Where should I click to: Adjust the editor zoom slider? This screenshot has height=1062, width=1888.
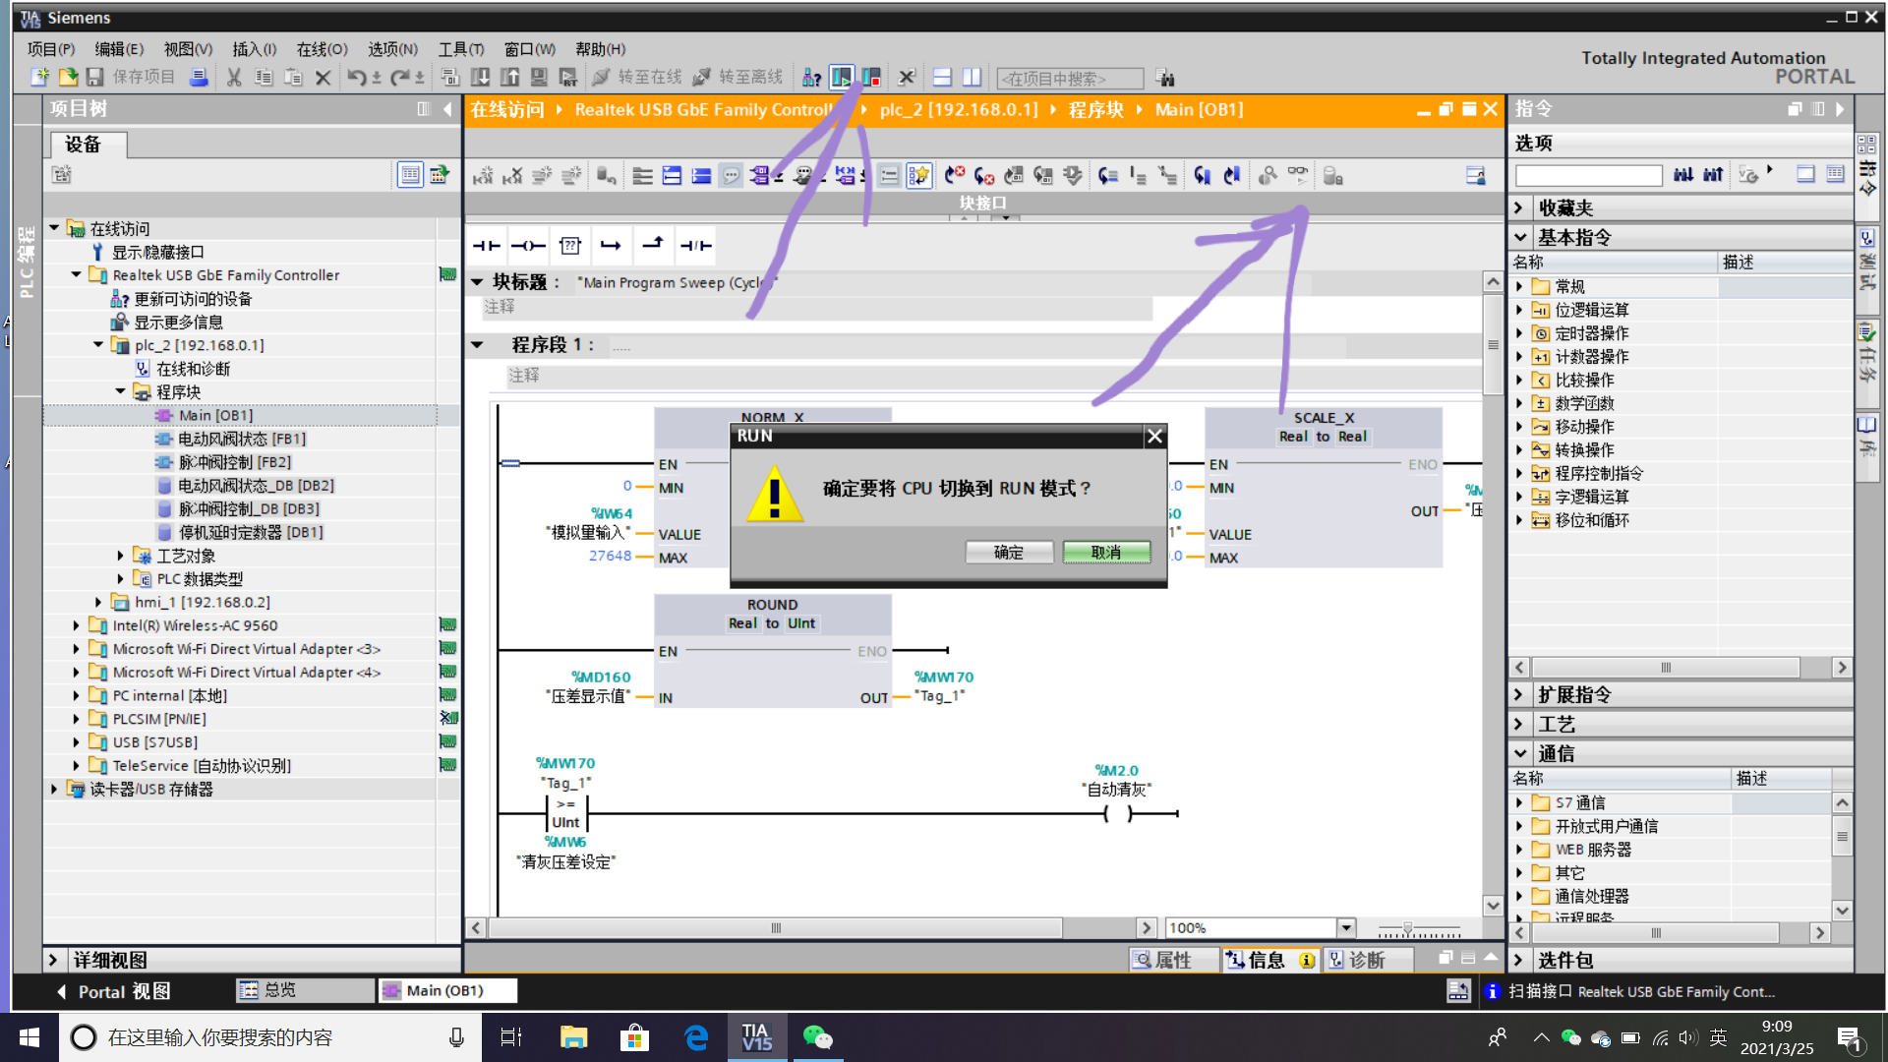pos(1408,927)
